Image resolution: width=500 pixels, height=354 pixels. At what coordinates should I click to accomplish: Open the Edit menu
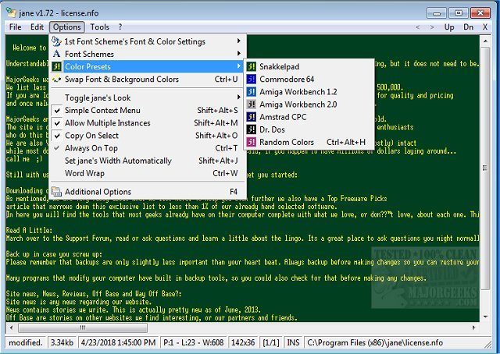coord(37,27)
